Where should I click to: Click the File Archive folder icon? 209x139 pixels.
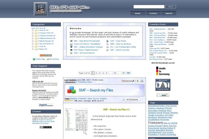pyautogui.click(x=48, y=59)
